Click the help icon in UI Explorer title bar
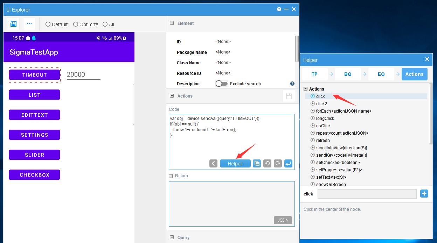The image size is (437, 243). tap(279, 9)
